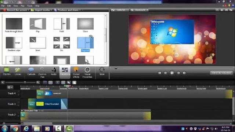Expand the Record the screen dropdown arrow
235x132 pixels.
click(x=28, y=10)
